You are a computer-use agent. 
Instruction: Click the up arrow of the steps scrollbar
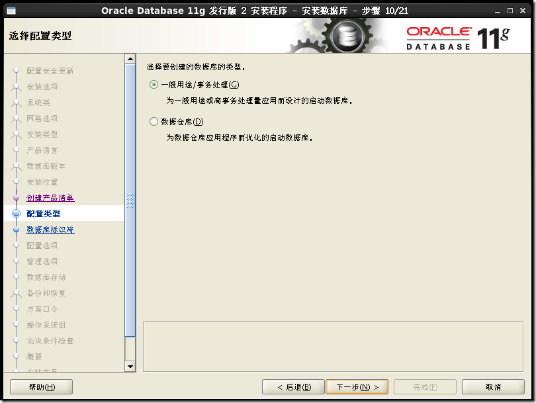[130, 59]
